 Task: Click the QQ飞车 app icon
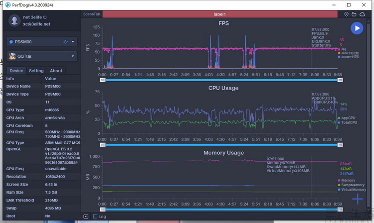(12, 56)
